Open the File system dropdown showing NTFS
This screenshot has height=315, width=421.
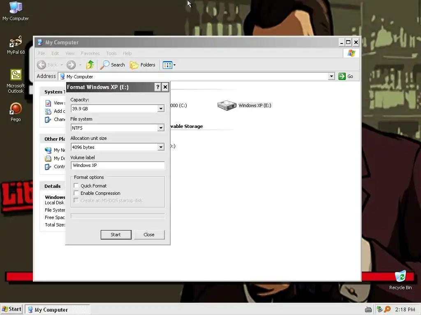tap(161, 128)
